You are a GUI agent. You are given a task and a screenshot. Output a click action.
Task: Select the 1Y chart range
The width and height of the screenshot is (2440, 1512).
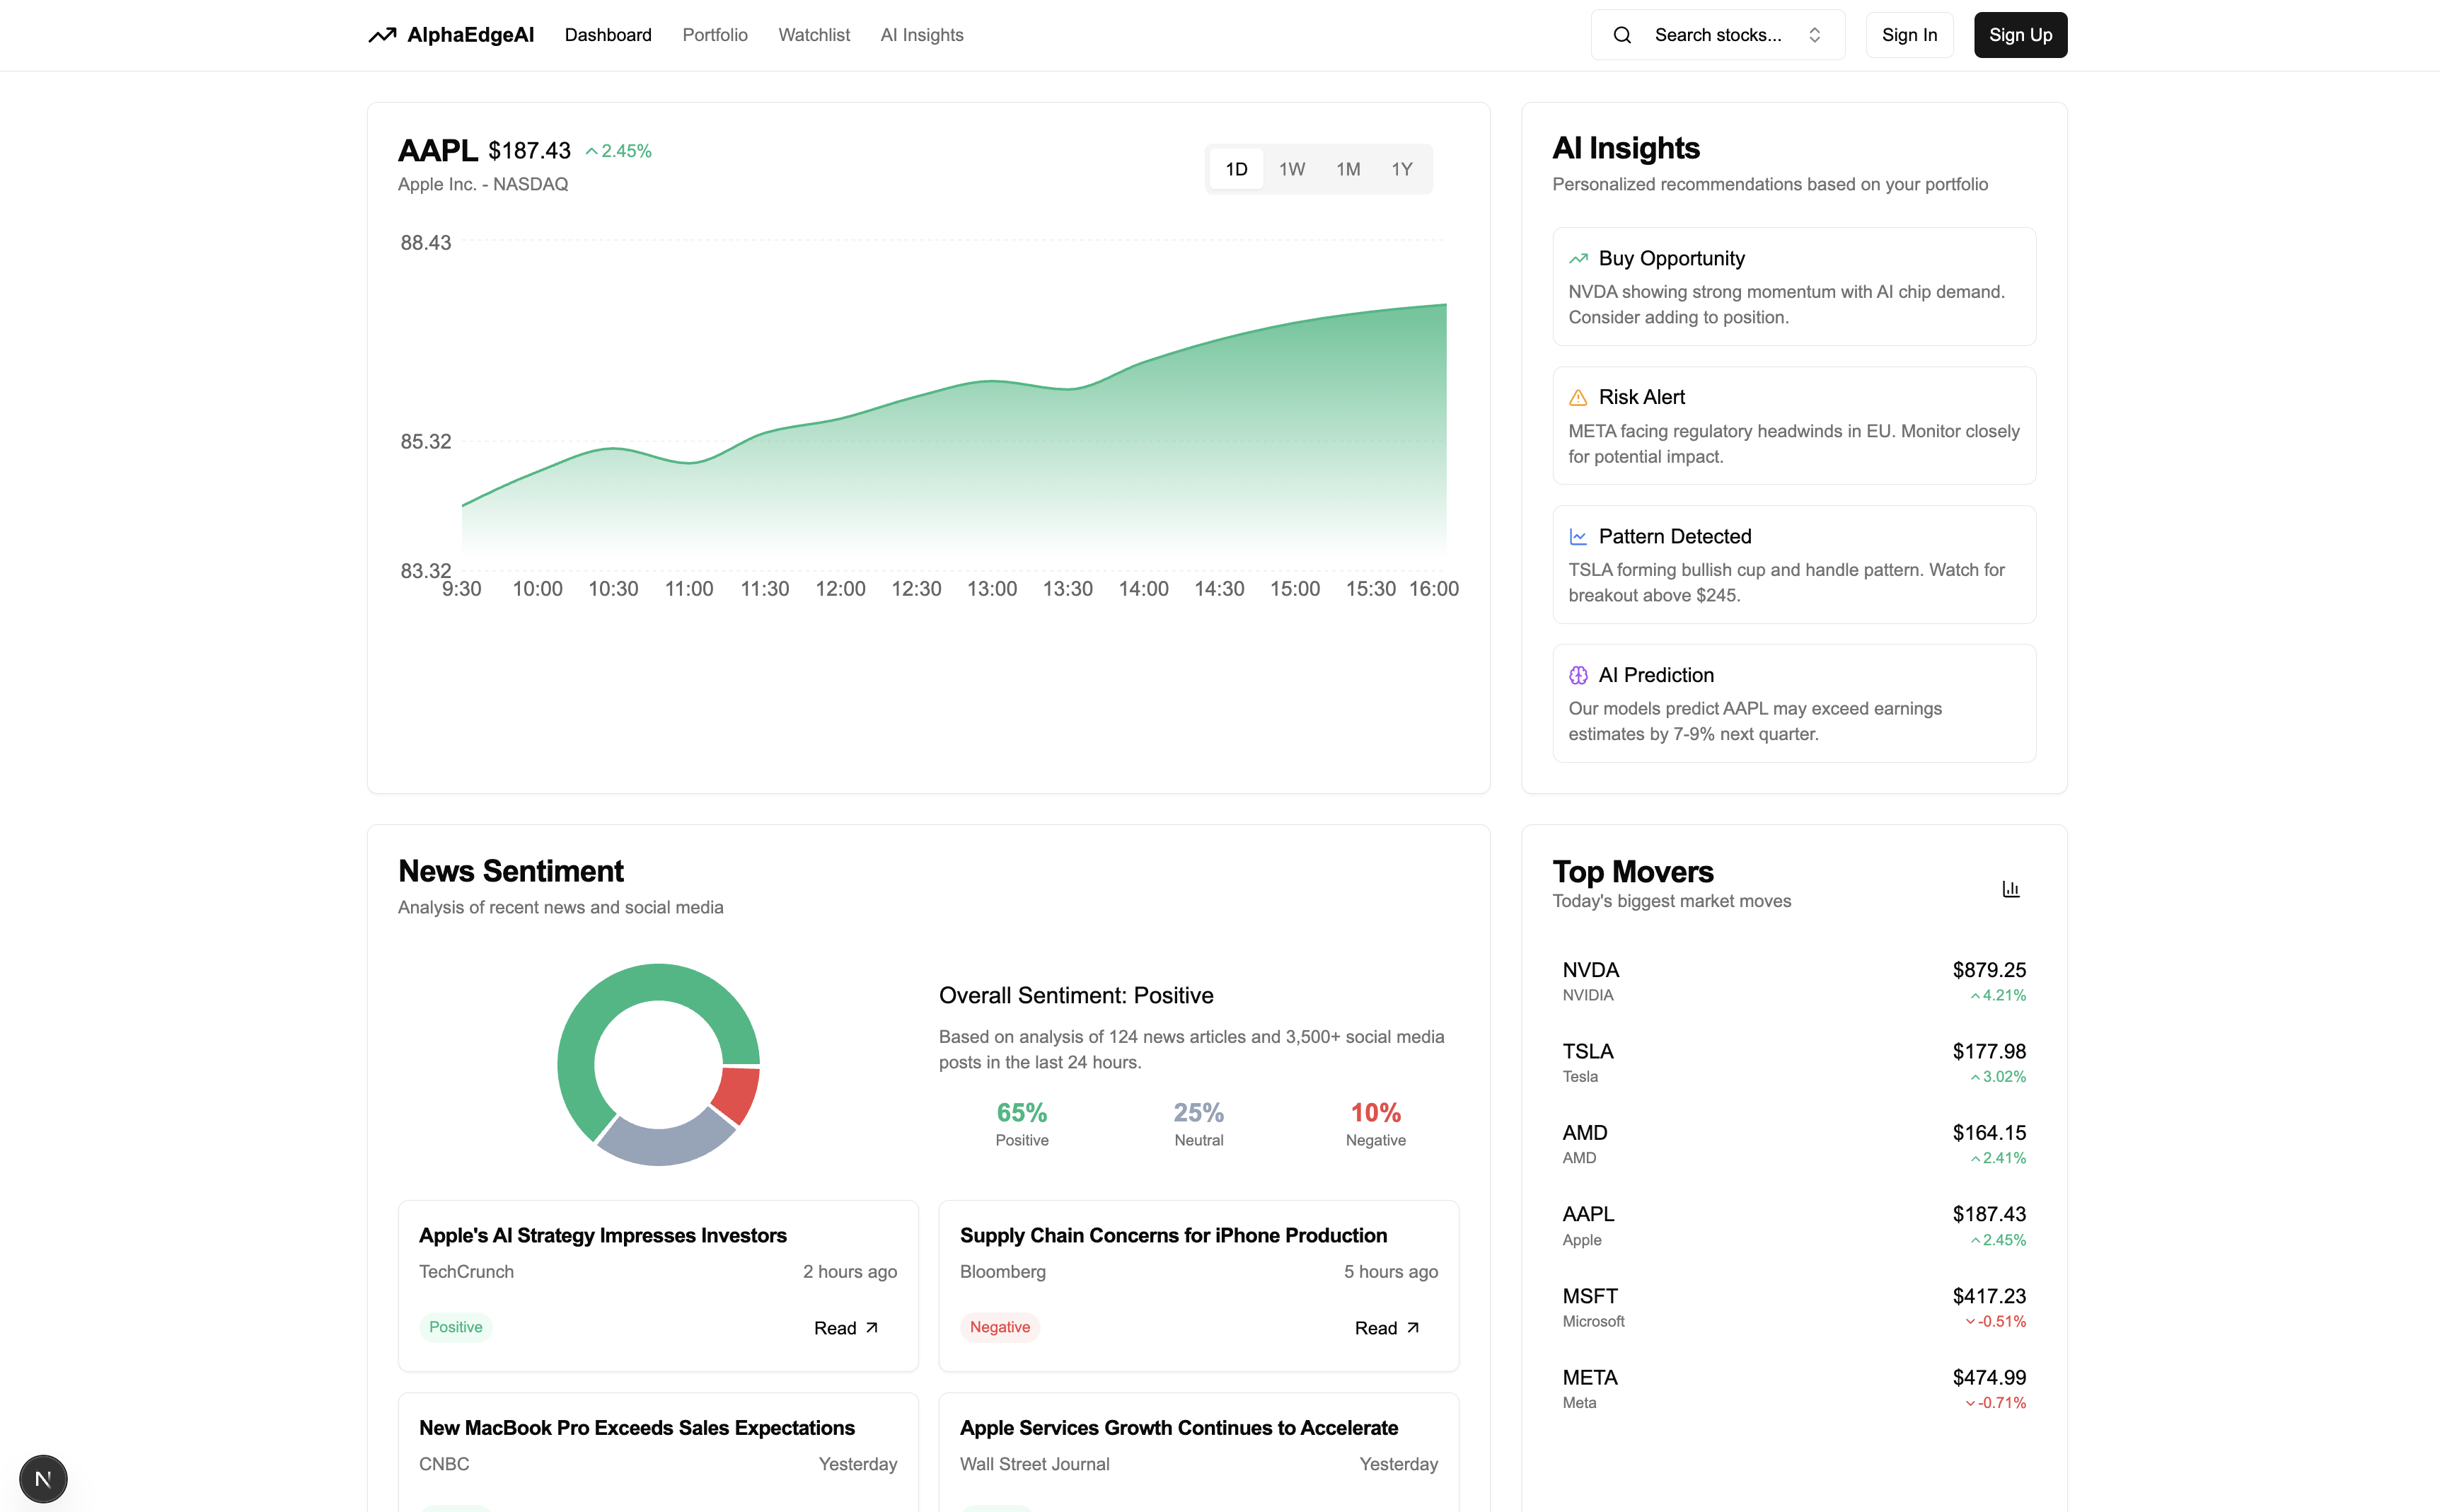click(x=1401, y=168)
